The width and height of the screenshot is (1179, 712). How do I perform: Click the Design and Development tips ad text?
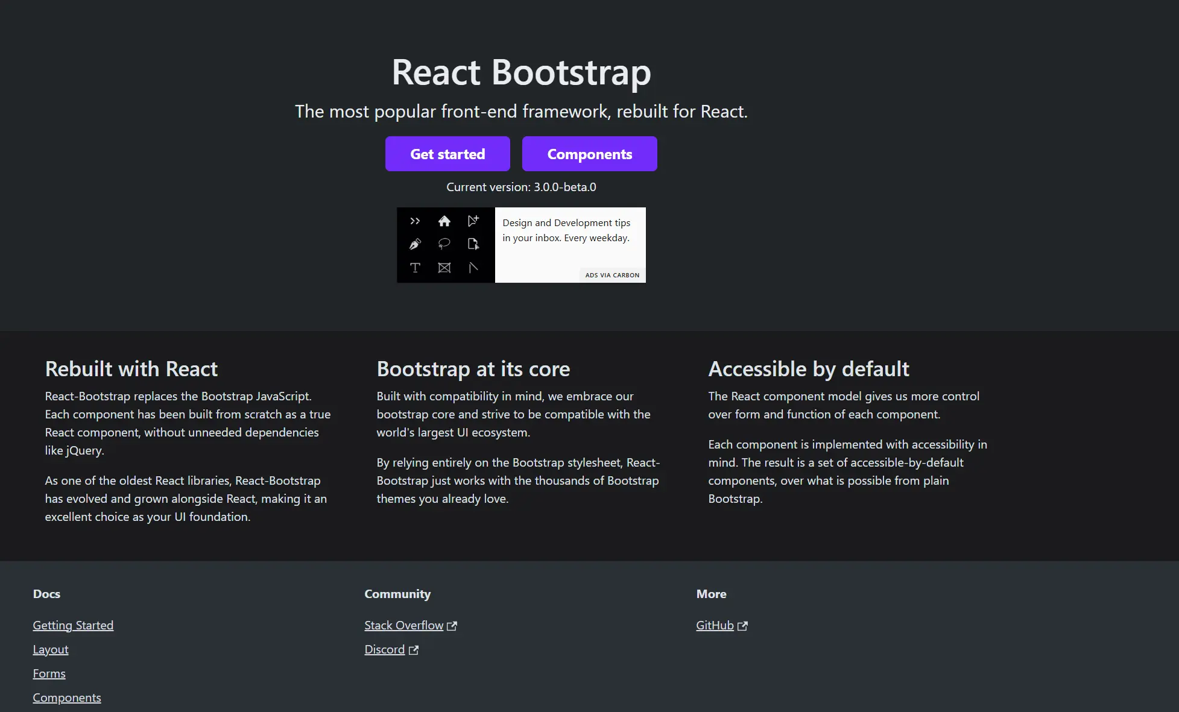click(566, 230)
